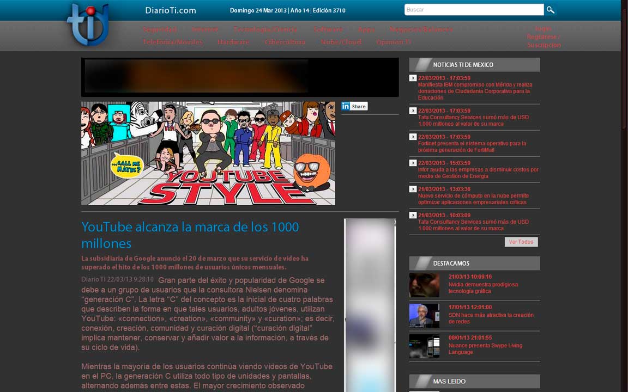Open 21/03/2013 Tata Consultancy Services news

473,225
